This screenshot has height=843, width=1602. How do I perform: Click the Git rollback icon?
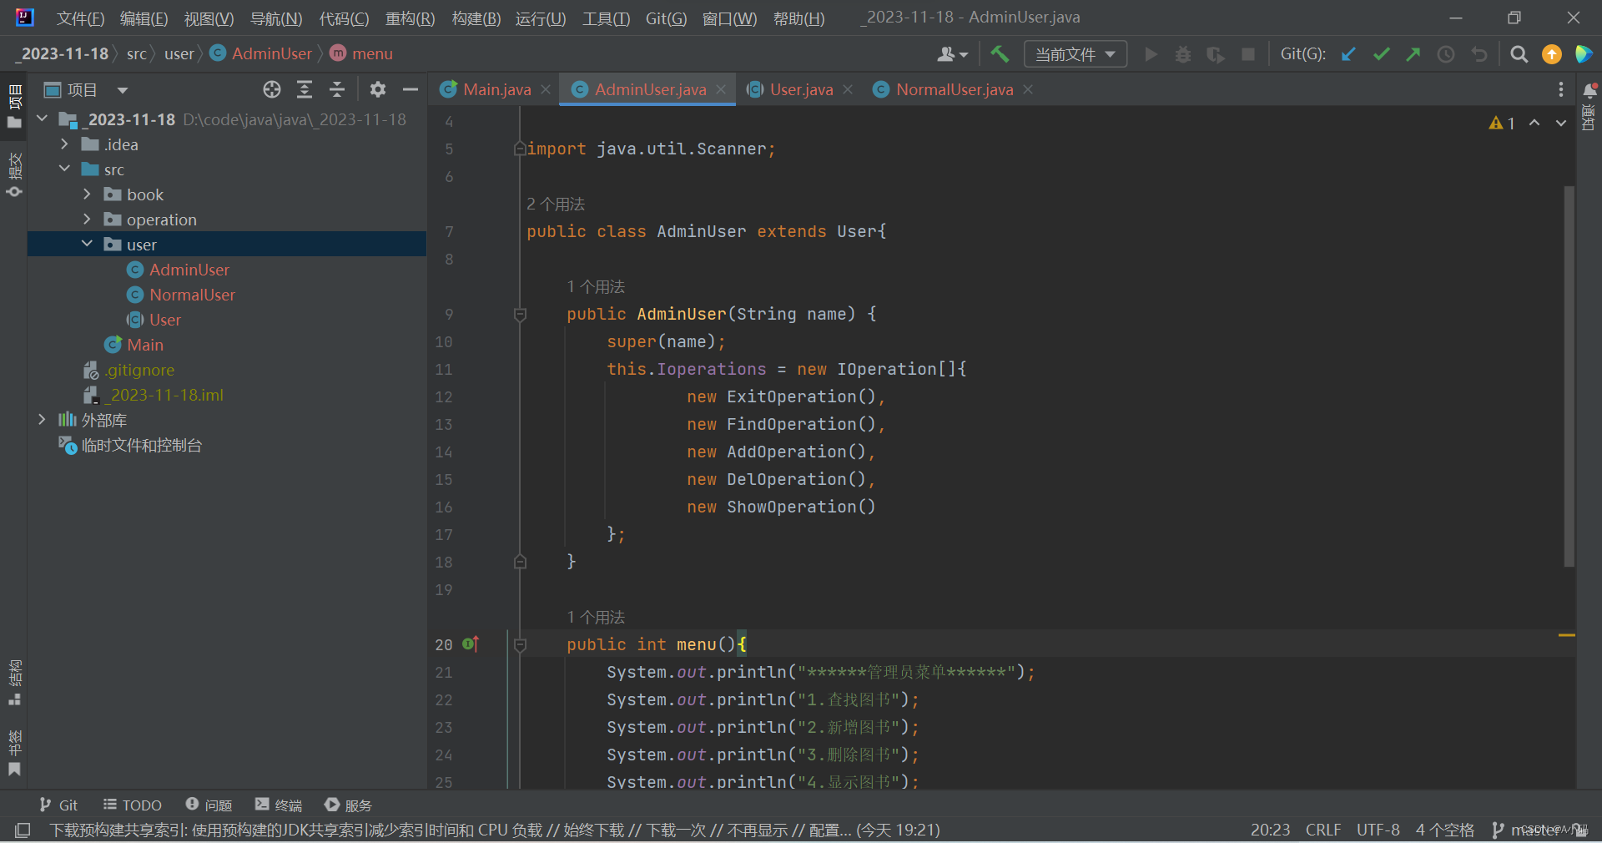click(1479, 54)
